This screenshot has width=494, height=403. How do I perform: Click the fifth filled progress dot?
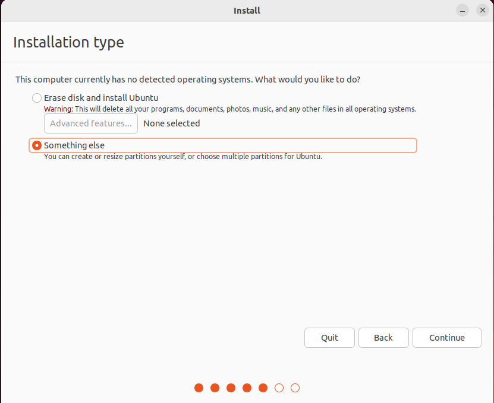(x=263, y=388)
